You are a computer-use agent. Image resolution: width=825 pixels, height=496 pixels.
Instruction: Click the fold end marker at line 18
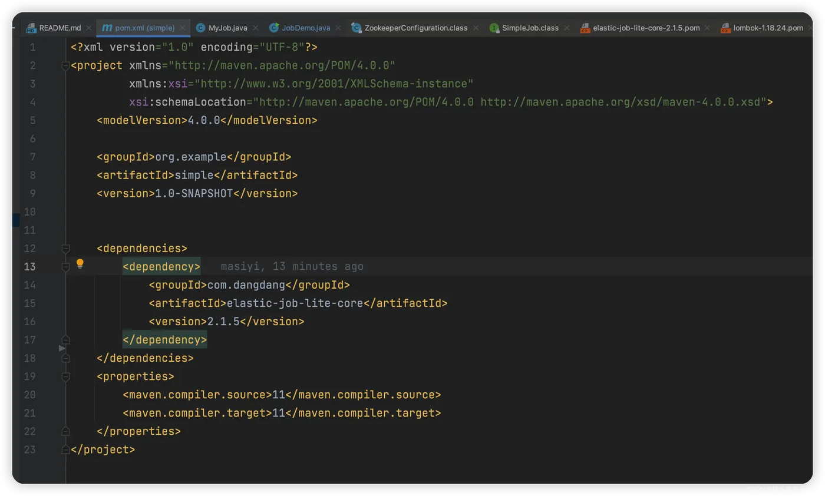tap(65, 358)
